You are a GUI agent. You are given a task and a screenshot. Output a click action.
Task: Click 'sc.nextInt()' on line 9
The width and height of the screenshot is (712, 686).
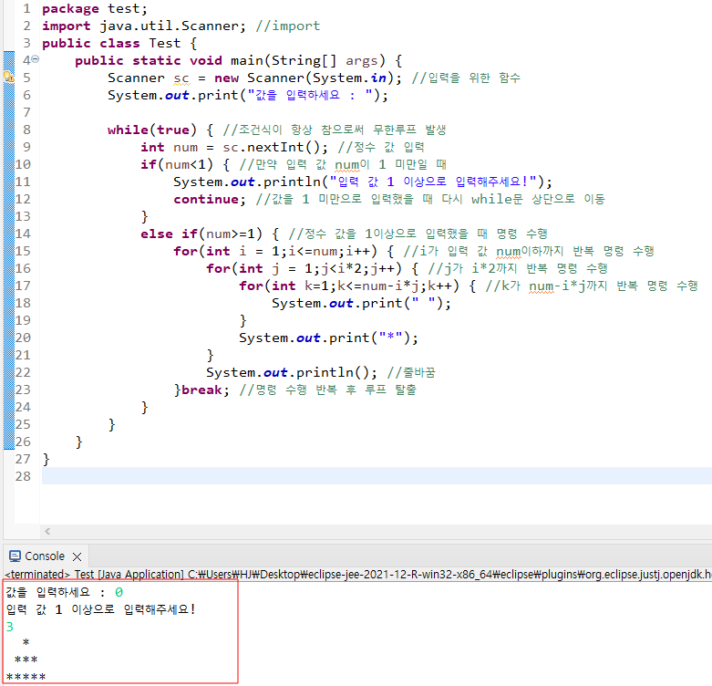271,147
